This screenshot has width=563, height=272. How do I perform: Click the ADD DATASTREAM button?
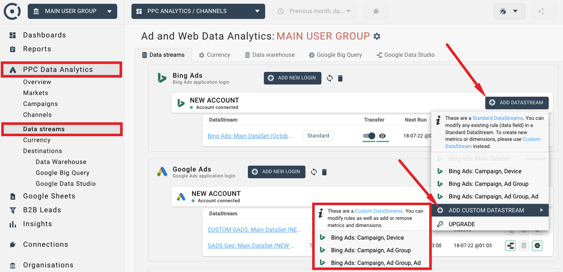[517, 103]
